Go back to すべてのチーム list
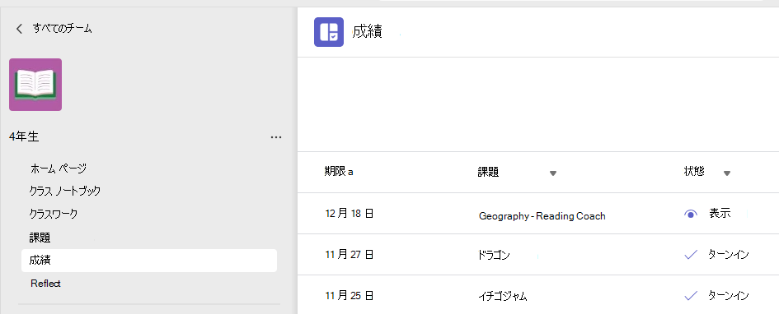Screen dimensions: 779x314 pyautogui.click(x=62, y=28)
